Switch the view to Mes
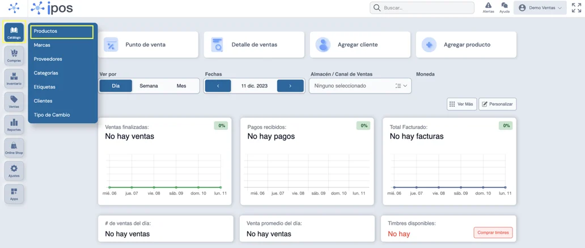 point(181,86)
